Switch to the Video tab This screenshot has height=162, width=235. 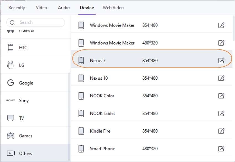[x=41, y=8]
